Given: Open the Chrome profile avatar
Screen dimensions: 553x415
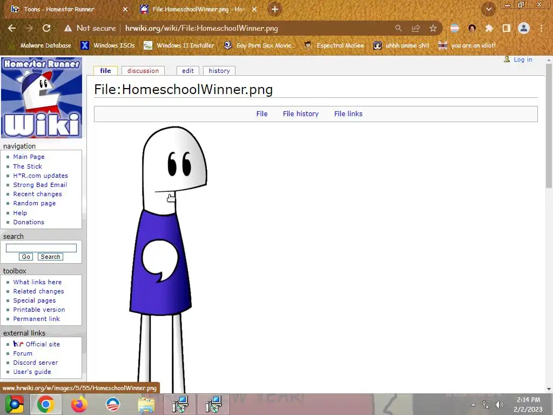Looking at the screenshot, I should [x=524, y=28].
